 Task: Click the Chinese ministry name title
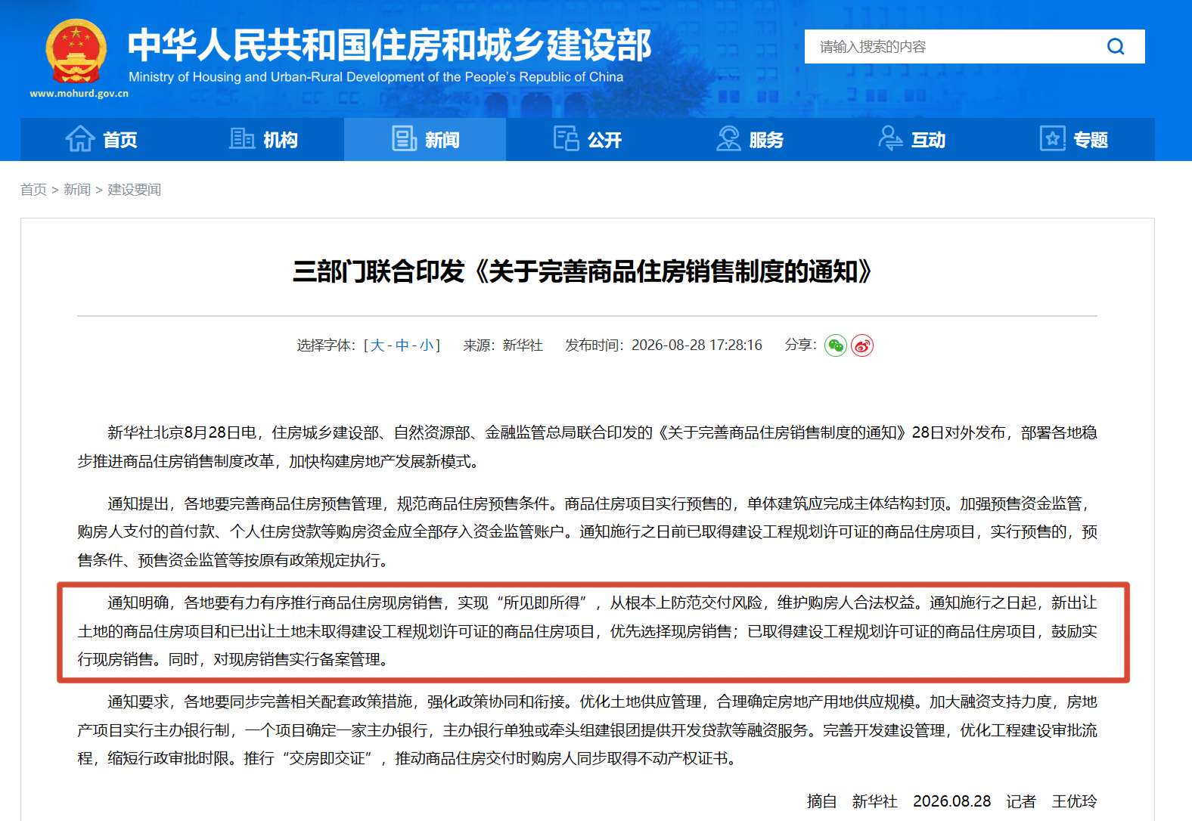coord(390,45)
